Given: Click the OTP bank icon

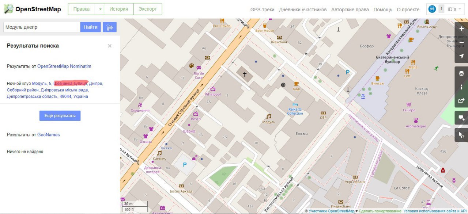Looking at the screenshot, I should (323, 113).
